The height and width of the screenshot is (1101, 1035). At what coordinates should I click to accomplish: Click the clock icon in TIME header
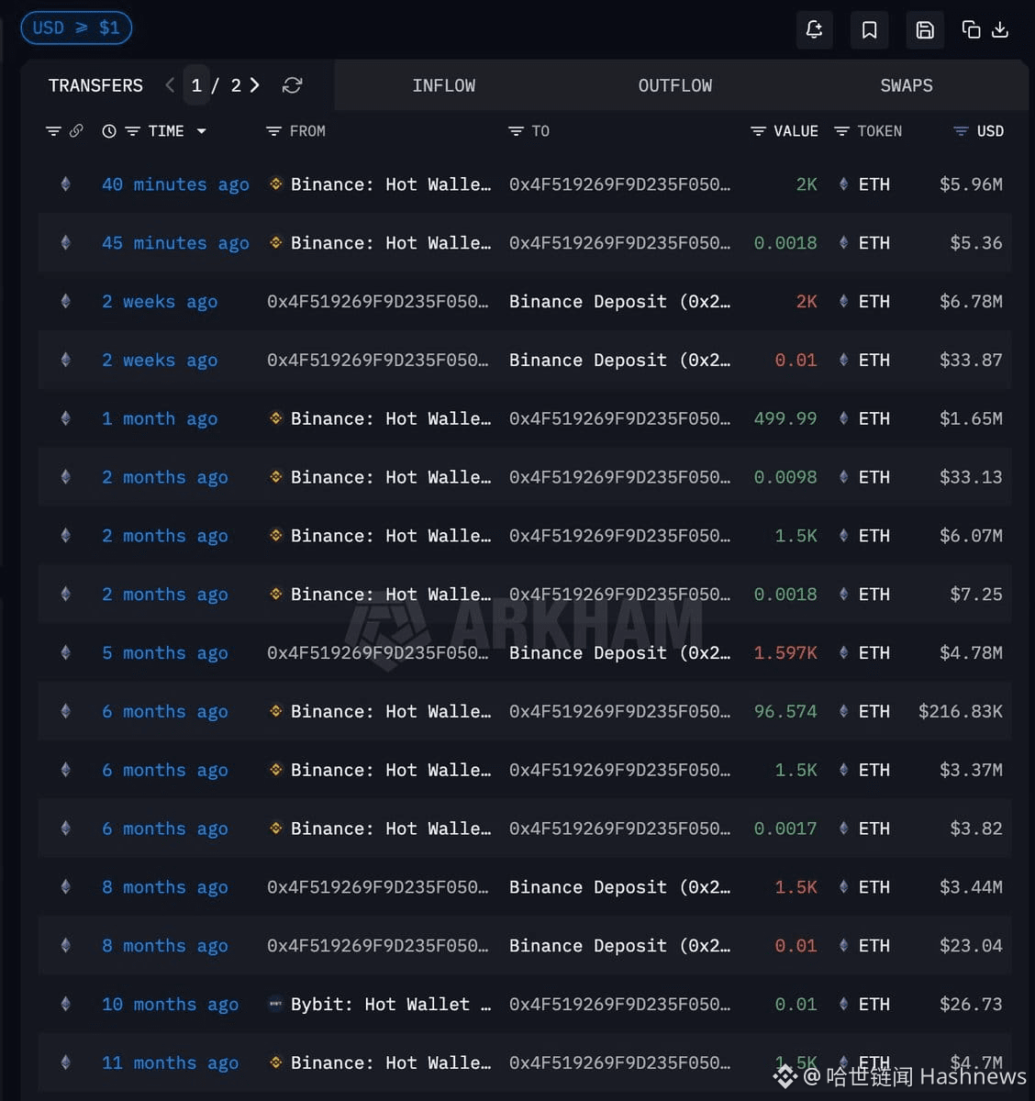[x=109, y=131]
